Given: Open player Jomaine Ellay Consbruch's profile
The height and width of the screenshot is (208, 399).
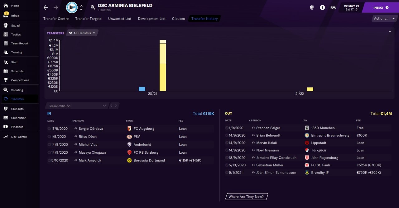Looking at the screenshot, I should point(276,158).
